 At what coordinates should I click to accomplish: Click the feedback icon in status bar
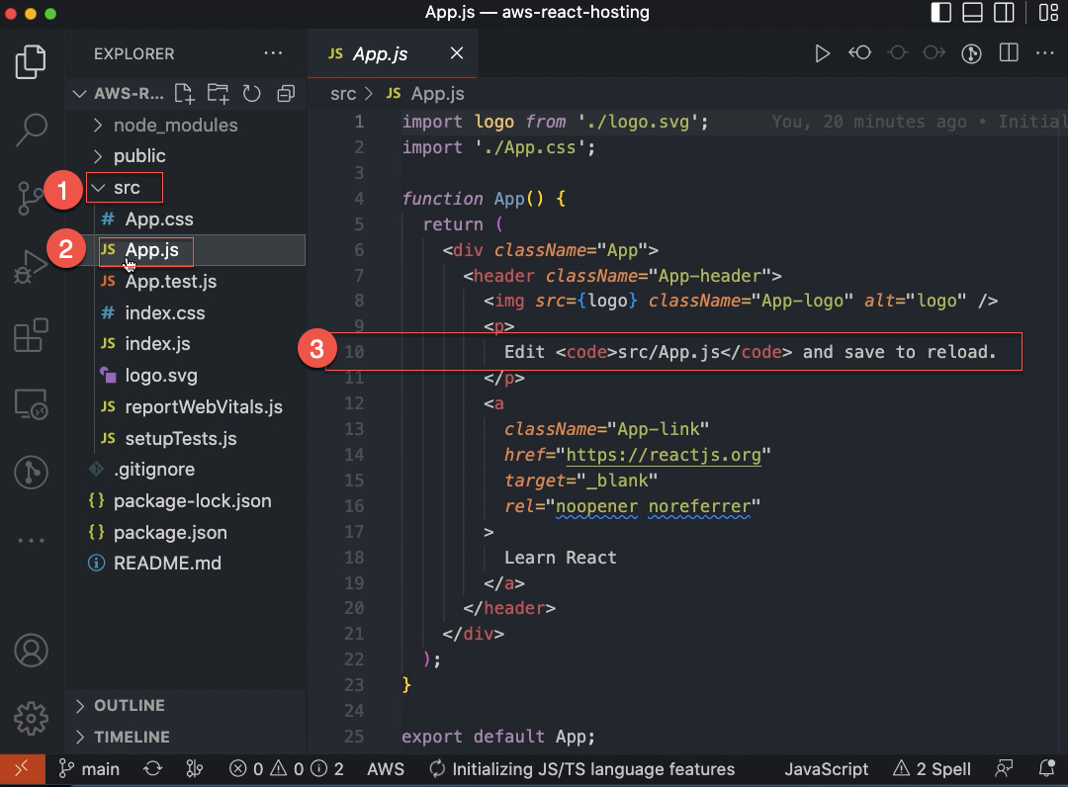click(x=1004, y=769)
